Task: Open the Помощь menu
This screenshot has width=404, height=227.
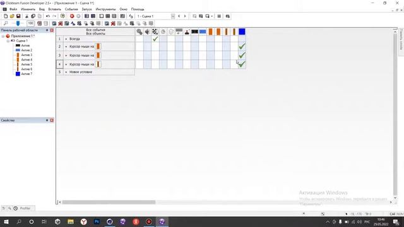Action: 138,9
